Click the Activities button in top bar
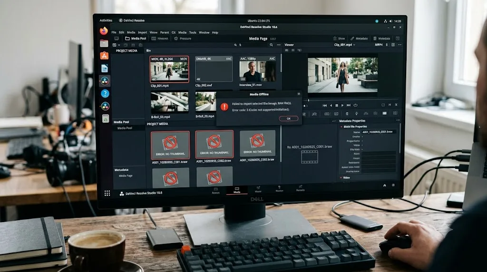The image size is (487, 272). [106, 20]
